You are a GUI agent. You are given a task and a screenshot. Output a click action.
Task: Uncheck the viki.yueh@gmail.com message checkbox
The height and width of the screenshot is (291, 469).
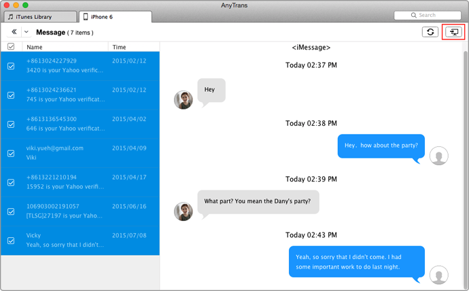click(x=11, y=154)
